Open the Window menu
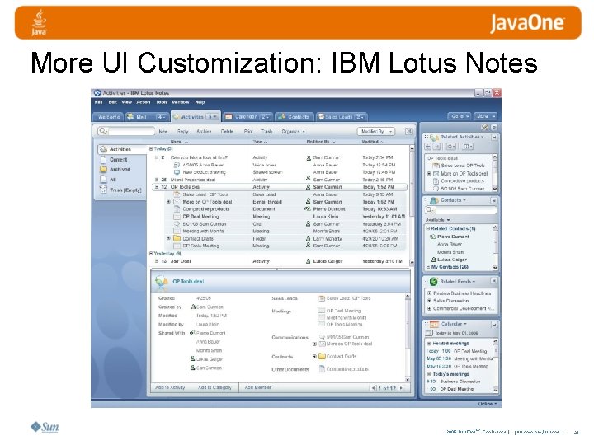Viewport: 594px width, 445px height. tap(181, 102)
